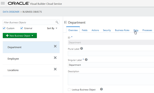Open help icon for Singular Label
The height and width of the screenshot is (93, 154).
(x=86, y=60)
